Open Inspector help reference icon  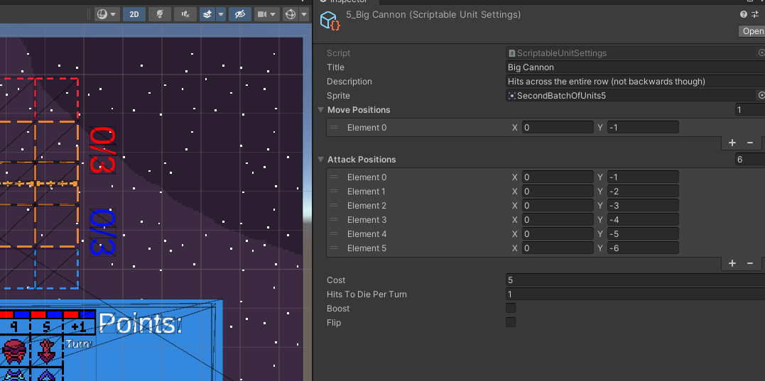tap(744, 14)
